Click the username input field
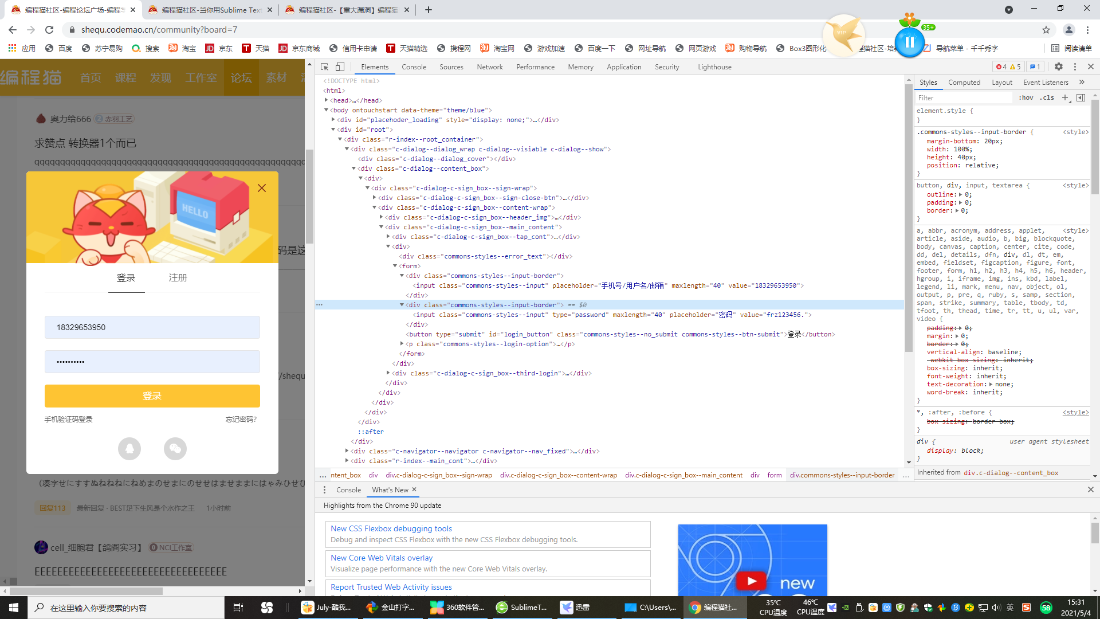The height and width of the screenshot is (619, 1100). (x=152, y=327)
